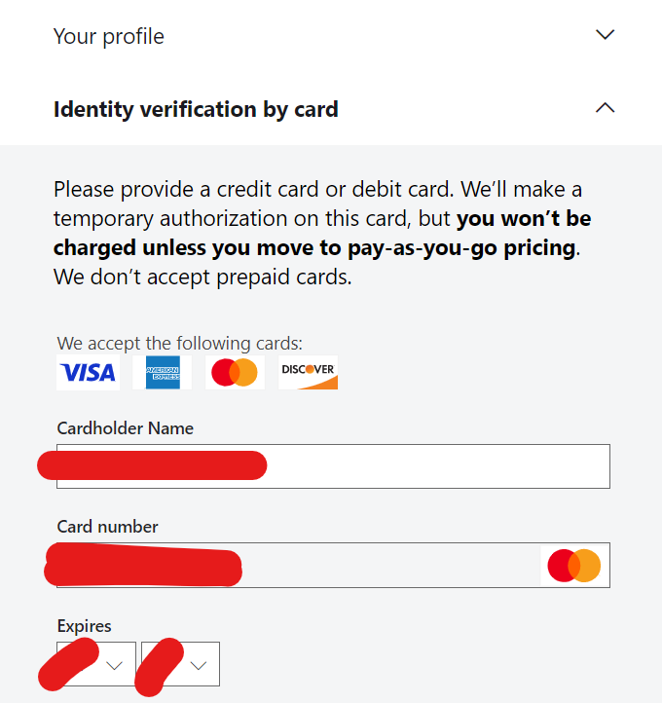Image resolution: width=662 pixels, height=703 pixels.
Task: Open the expiration year dropdown
Action: pos(180,664)
